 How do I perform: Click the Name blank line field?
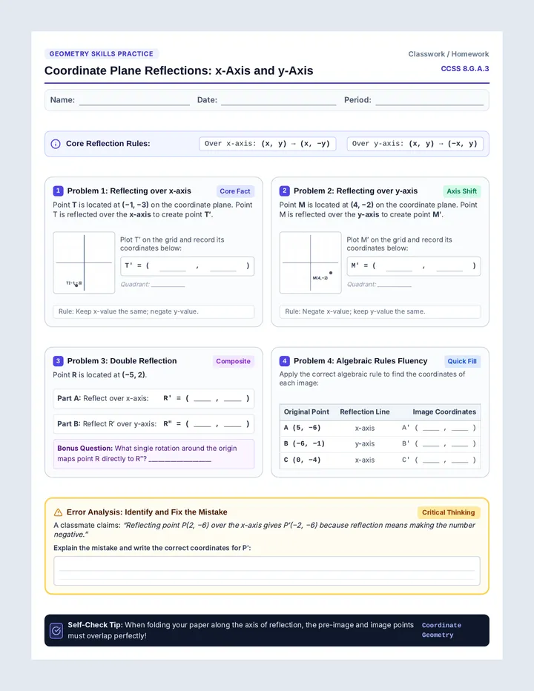pyautogui.click(x=134, y=101)
